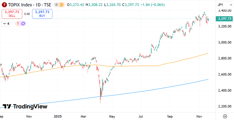Open chart settings hexagon icon at bottom right
This screenshot has height=120, width=234.
pos(225,116)
